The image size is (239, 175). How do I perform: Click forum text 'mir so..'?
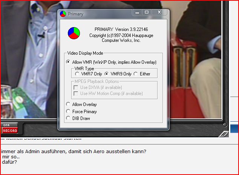pos(11,157)
